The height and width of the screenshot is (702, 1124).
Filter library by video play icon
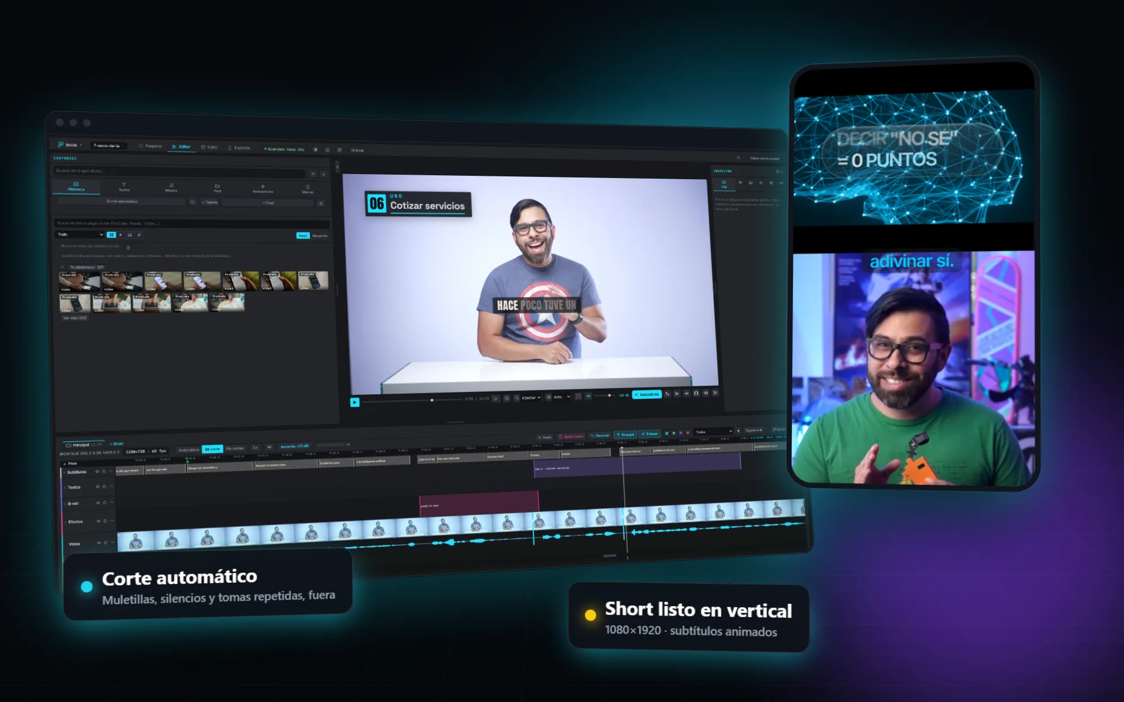click(x=120, y=235)
